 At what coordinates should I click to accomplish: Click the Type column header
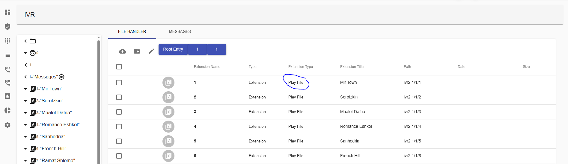point(253,67)
